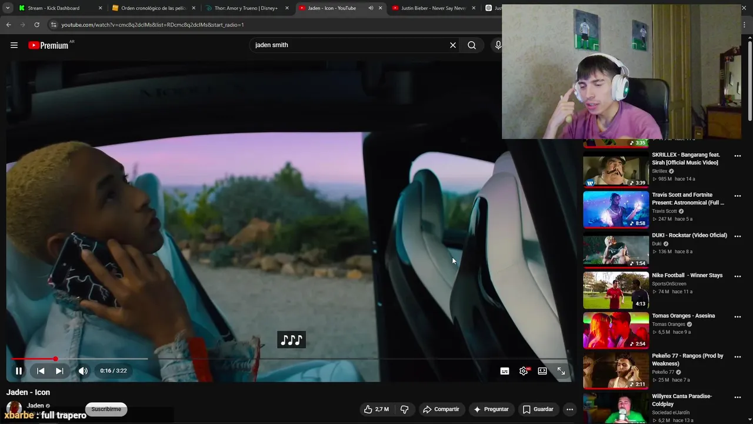Dislike the video with thumbs down

click(405, 409)
